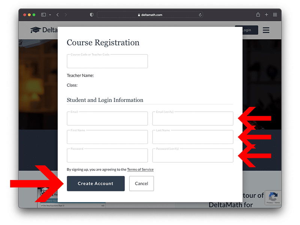Select the Password (verify) field

(193, 155)
